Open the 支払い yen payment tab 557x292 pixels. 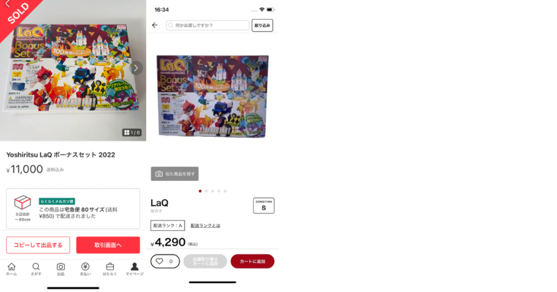(x=85, y=269)
